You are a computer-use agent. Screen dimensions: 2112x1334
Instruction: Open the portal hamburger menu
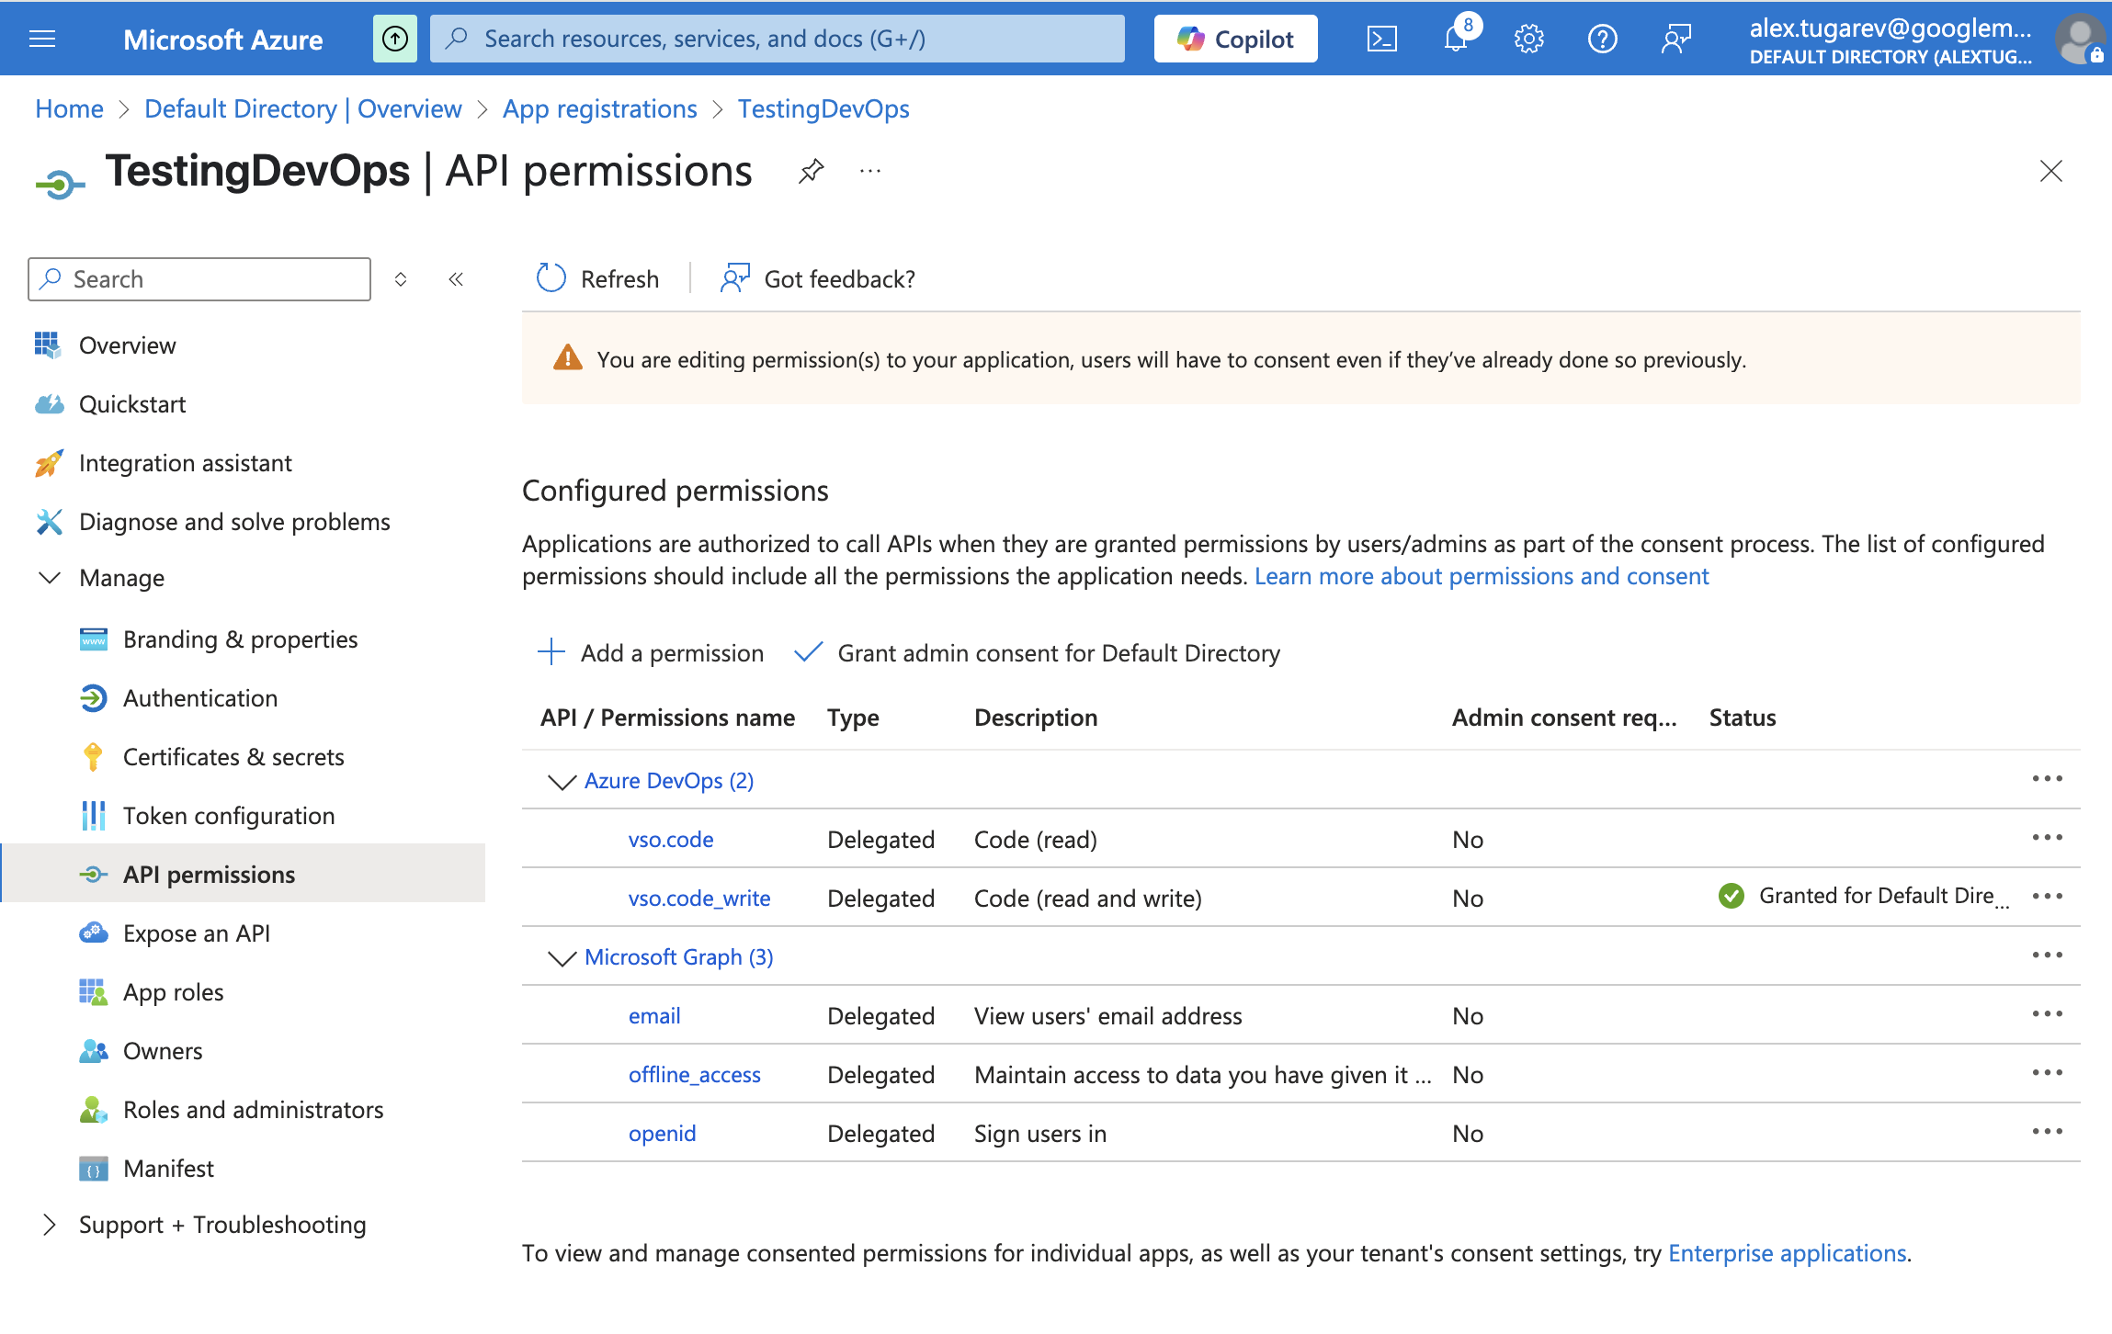coord(42,39)
